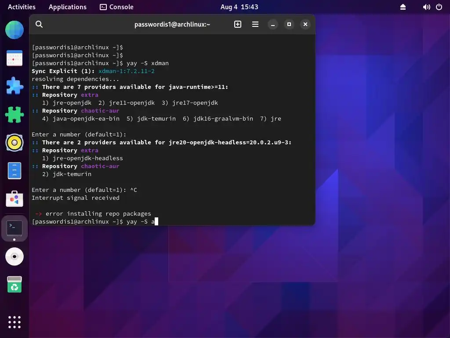Image resolution: width=450 pixels, height=338 pixels.
Task: Open Activities overview
Action: tap(22, 7)
